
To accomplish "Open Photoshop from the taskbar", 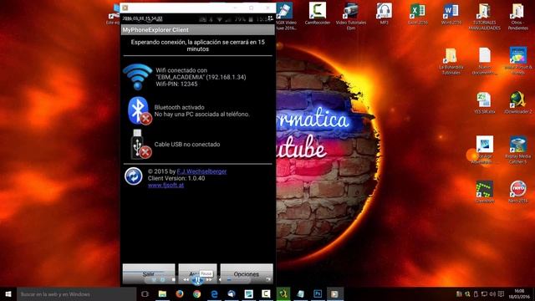I will 318,293.
